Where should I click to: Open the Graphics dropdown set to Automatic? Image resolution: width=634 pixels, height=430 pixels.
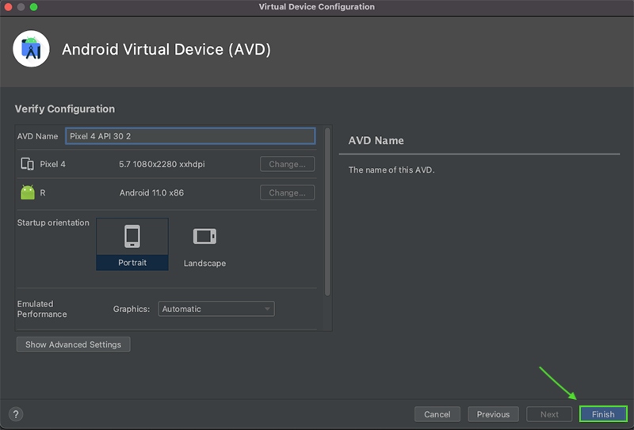pos(216,309)
